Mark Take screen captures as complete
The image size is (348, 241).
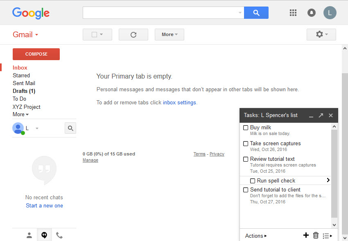[x=245, y=143]
